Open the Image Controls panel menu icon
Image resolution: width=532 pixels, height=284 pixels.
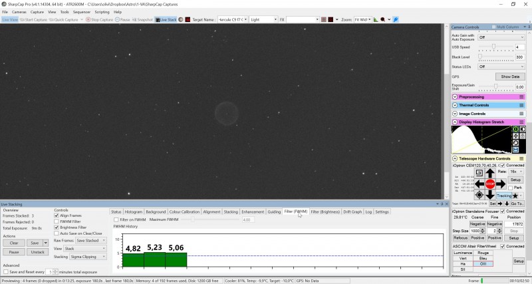(521, 114)
